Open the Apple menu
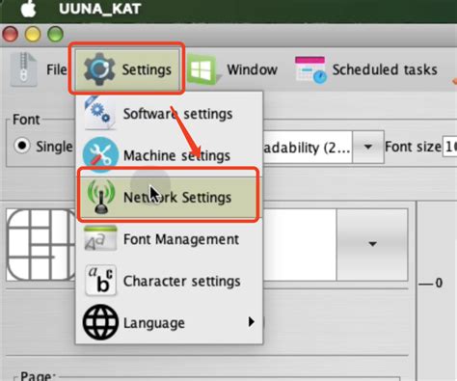 29,9
